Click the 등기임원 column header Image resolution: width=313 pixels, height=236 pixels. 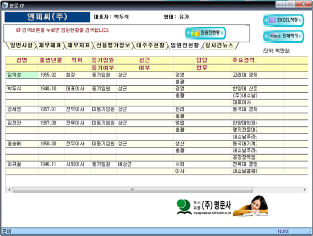(103, 60)
